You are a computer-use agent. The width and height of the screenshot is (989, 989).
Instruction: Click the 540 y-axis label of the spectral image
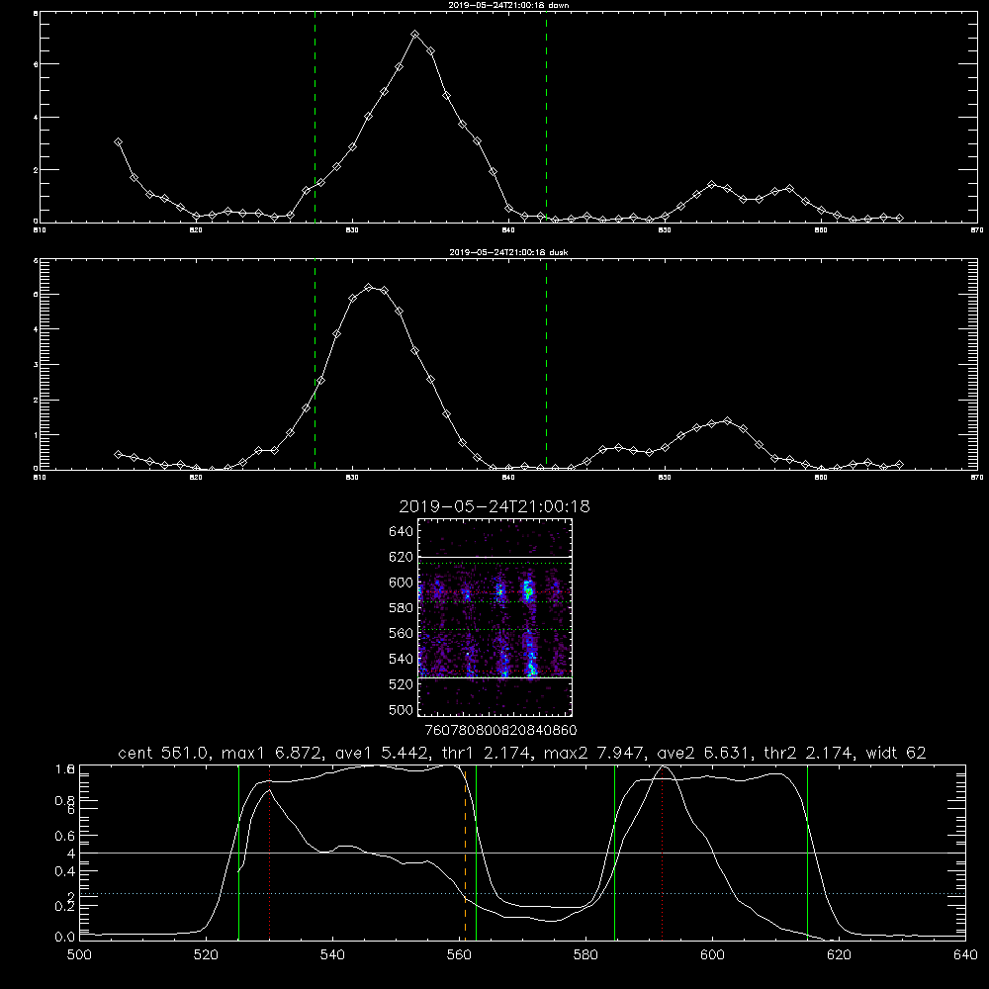[402, 659]
